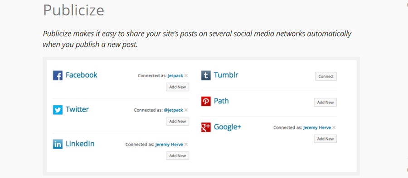Viewport: 408px width, 178px height.
Task: Add a new LinkedIn connection
Action: [x=177, y=156]
